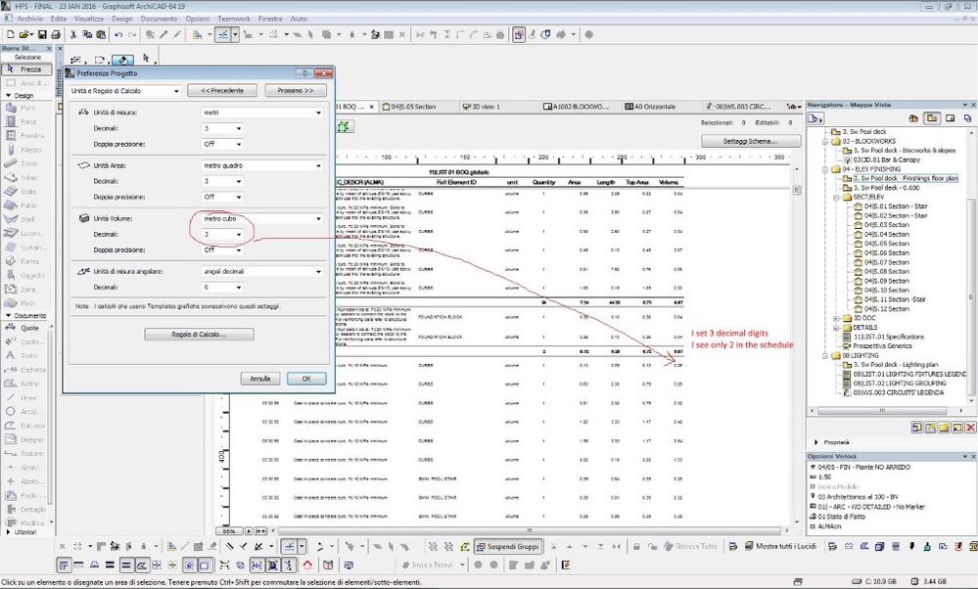This screenshot has width=978, height=589.
Task: Click the Regole di Calcolo button
Action: [x=200, y=335]
